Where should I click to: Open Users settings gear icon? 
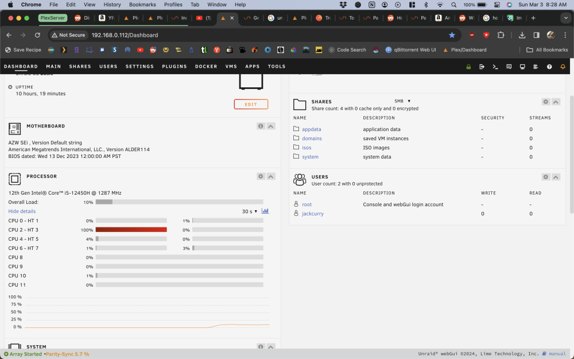point(545,177)
